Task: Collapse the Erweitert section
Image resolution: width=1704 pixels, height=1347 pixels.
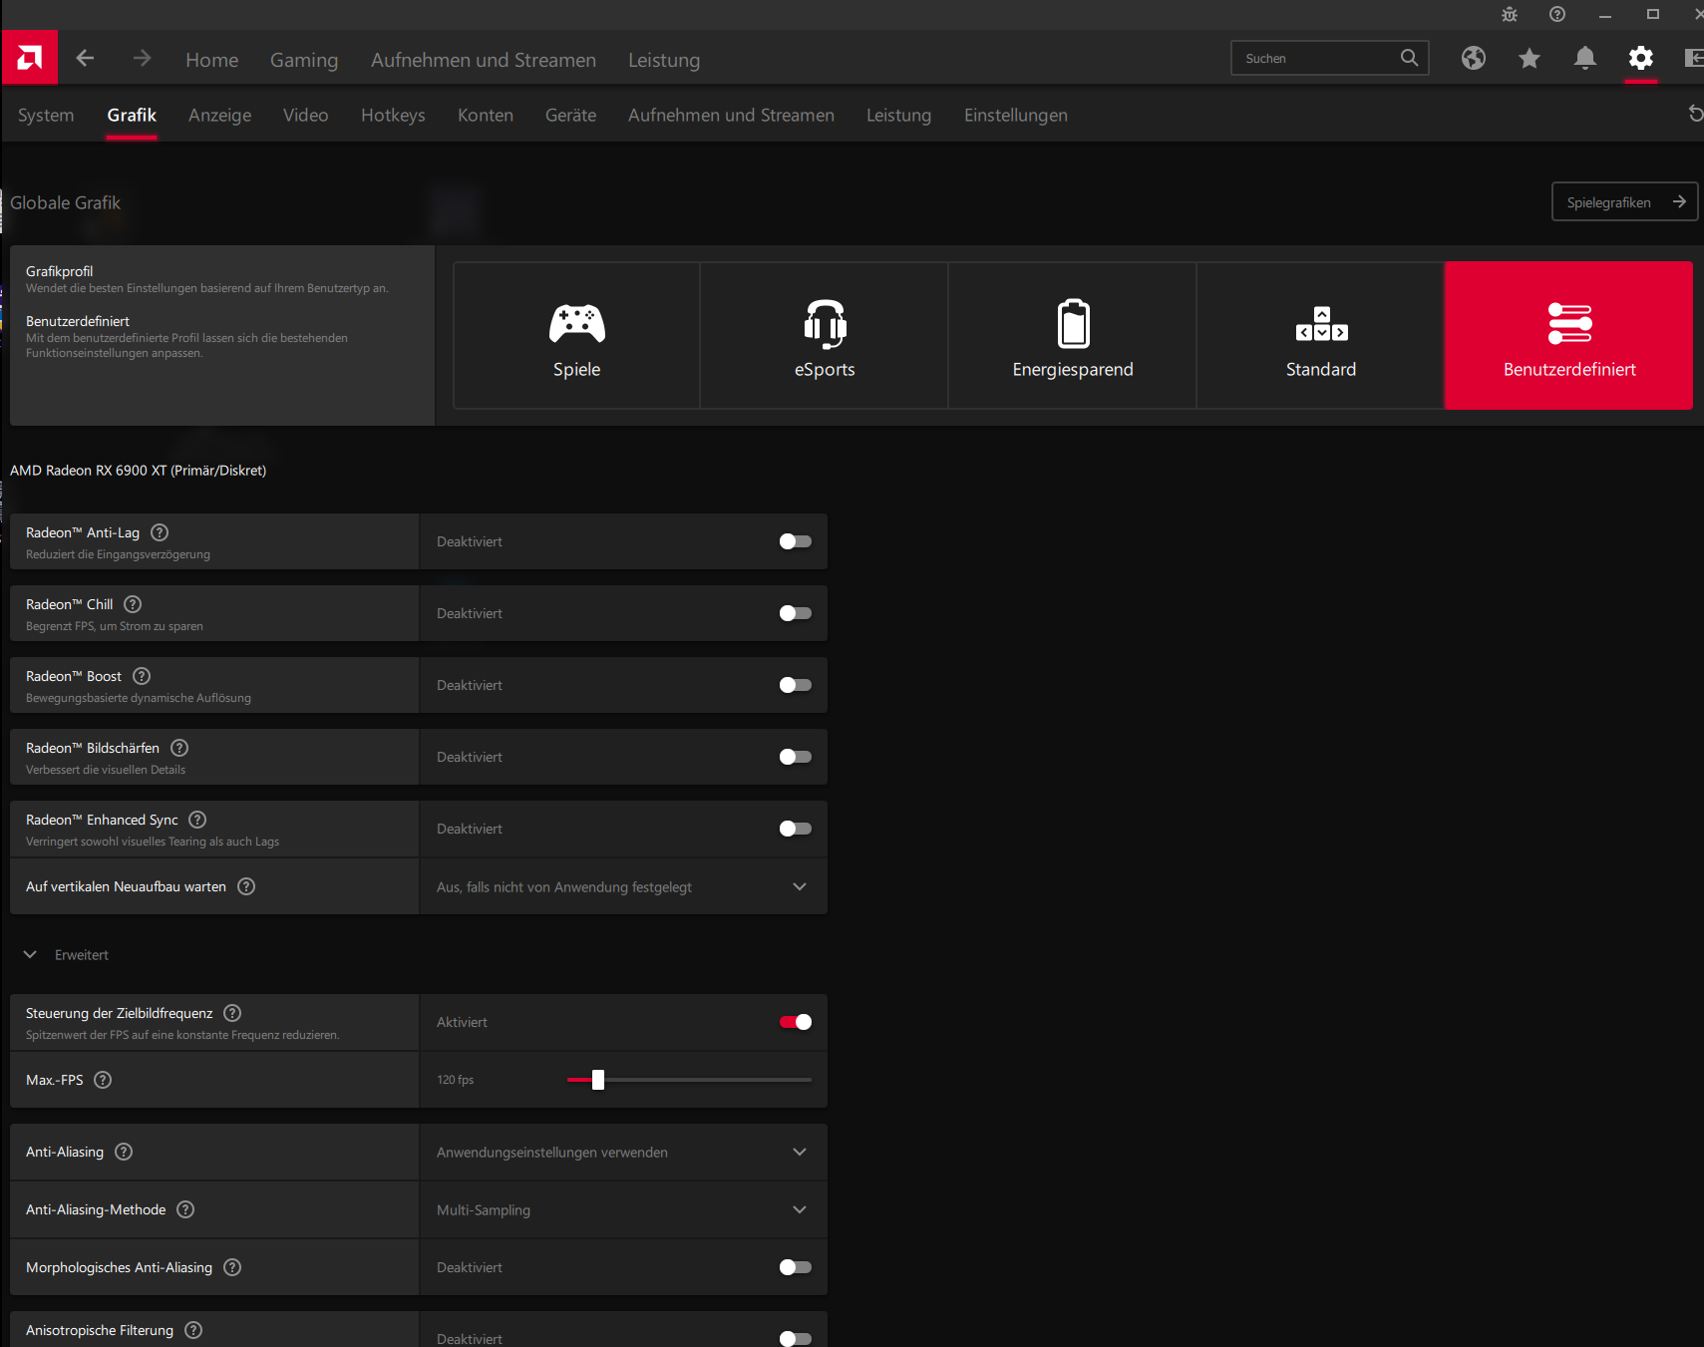Action: point(31,954)
